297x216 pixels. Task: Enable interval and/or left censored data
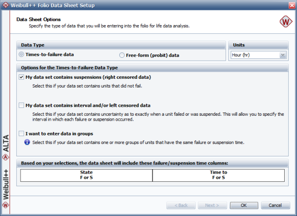coord(21,105)
